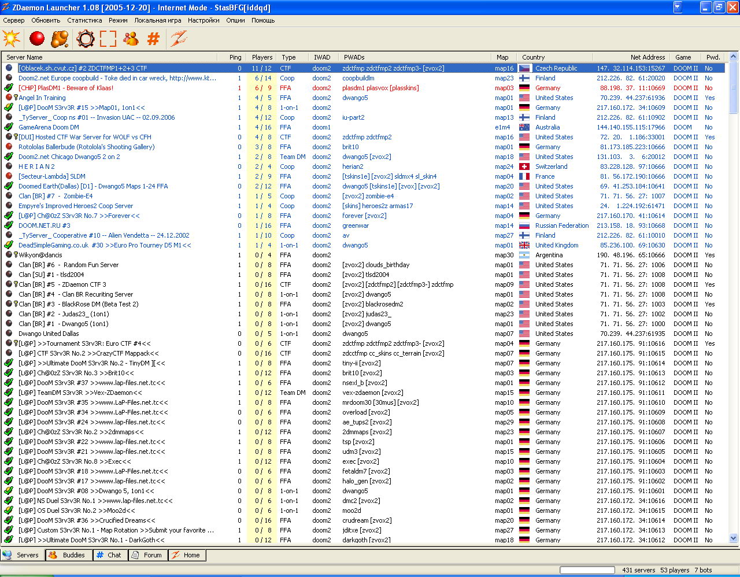Click the scrollbar up arrow in server list
The image size is (740, 577).
click(x=734, y=57)
